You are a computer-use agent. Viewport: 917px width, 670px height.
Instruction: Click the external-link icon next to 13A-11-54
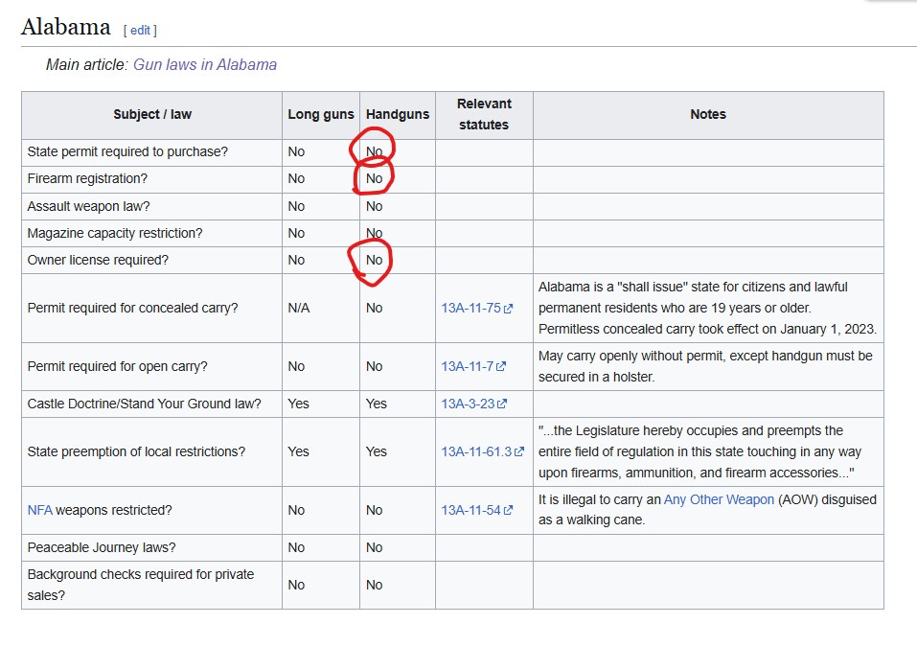coord(508,511)
